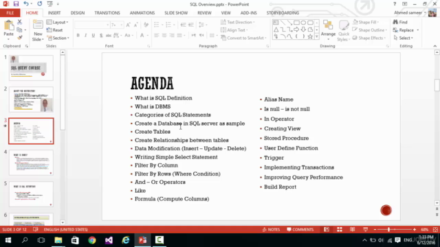
Task: Open File Explorer from the taskbar
Action: pos(58,240)
